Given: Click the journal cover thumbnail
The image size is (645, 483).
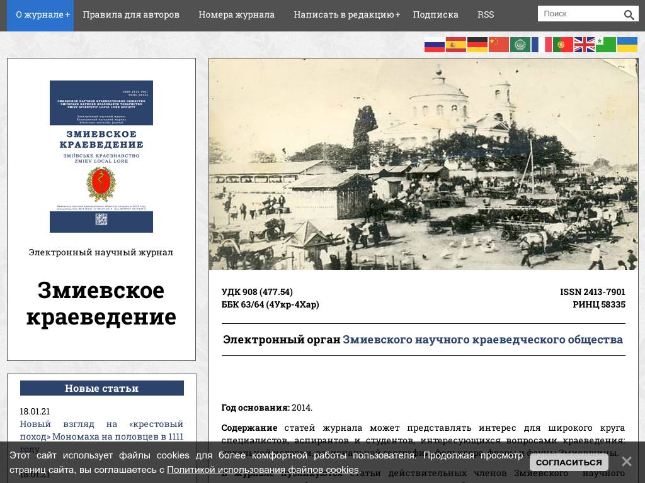Looking at the screenshot, I should tap(101, 157).
